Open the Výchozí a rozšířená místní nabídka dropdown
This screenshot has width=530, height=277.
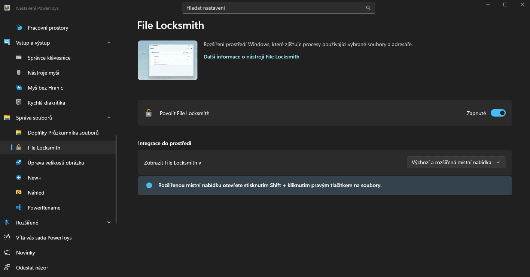pyautogui.click(x=456, y=162)
